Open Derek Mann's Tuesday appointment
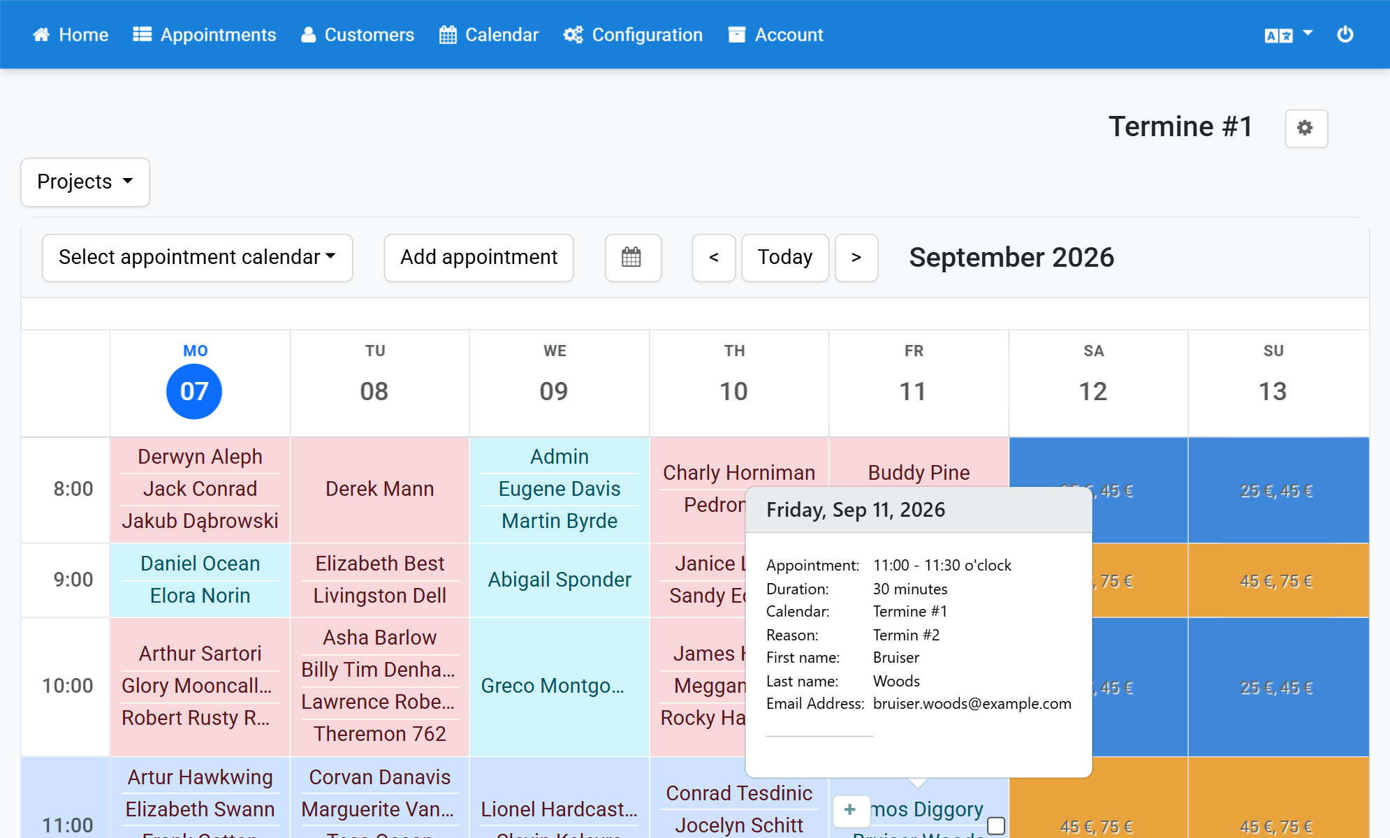Image resolution: width=1390 pixels, height=838 pixels. point(379,489)
